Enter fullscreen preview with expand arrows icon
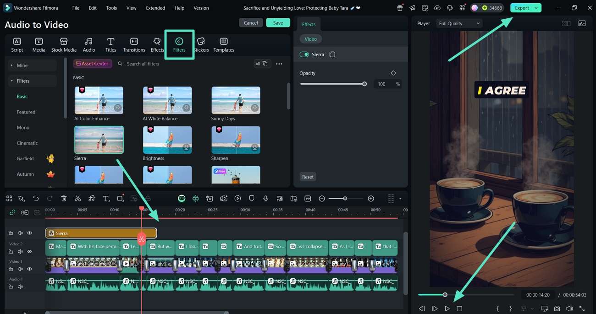Image resolution: width=596 pixels, height=314 pixels. tap(582, 309)
